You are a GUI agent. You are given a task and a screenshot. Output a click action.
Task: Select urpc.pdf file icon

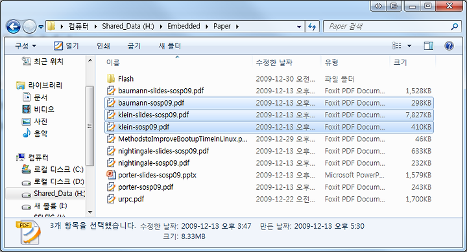[111, 199]
